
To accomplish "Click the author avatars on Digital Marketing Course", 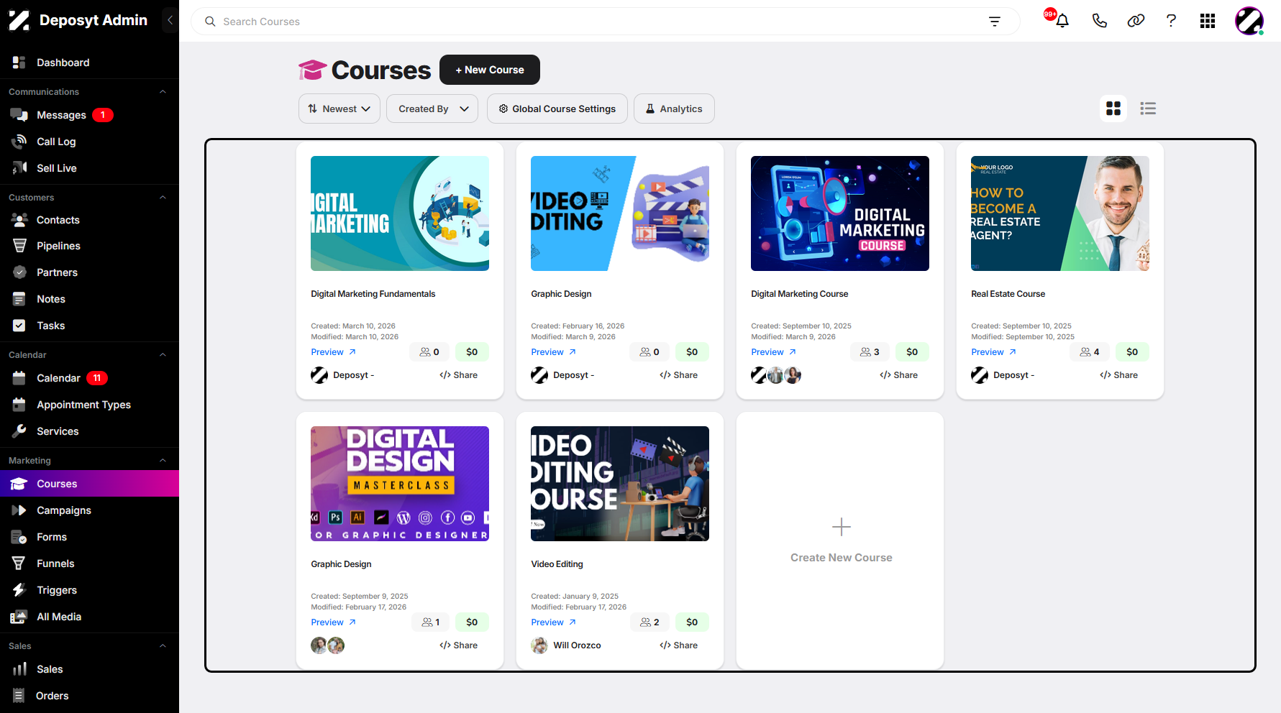I will (776, 375).
